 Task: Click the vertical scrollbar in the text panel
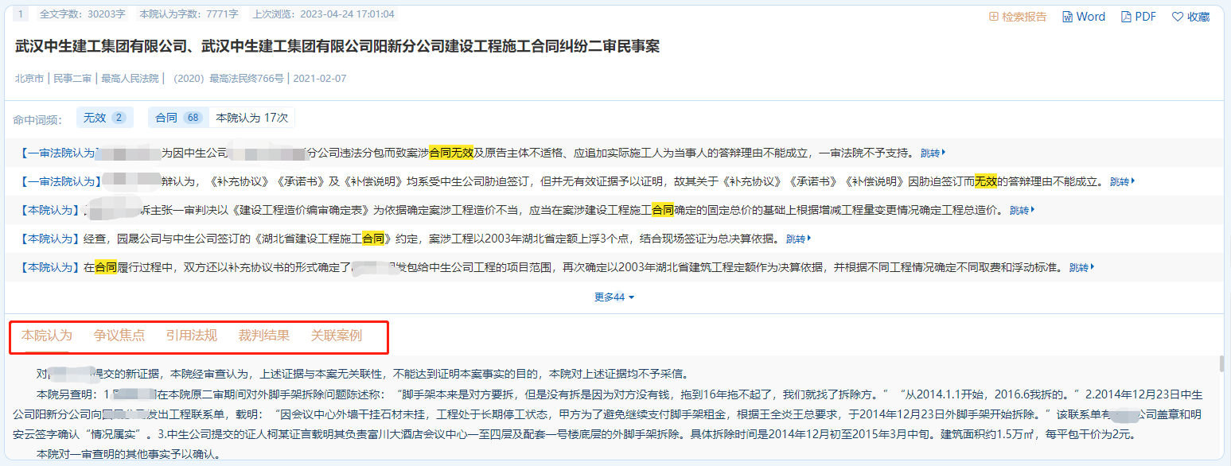pos(1221,366)
